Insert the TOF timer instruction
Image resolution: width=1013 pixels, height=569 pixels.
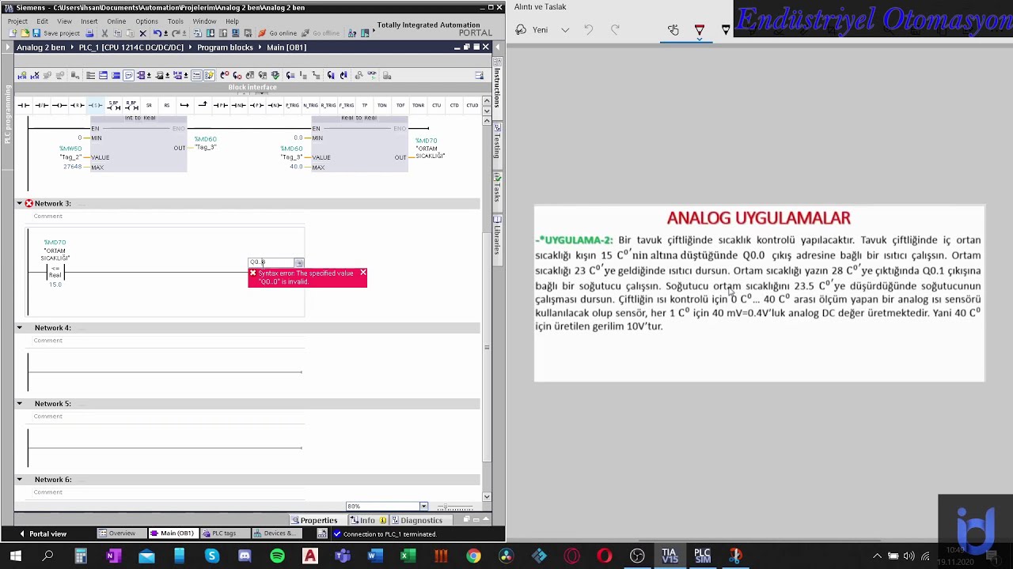[400, 105]
